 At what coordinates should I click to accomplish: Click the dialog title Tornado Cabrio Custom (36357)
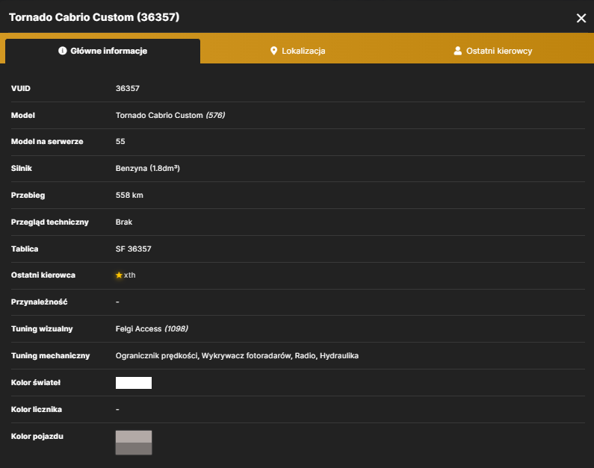[94, 17]
